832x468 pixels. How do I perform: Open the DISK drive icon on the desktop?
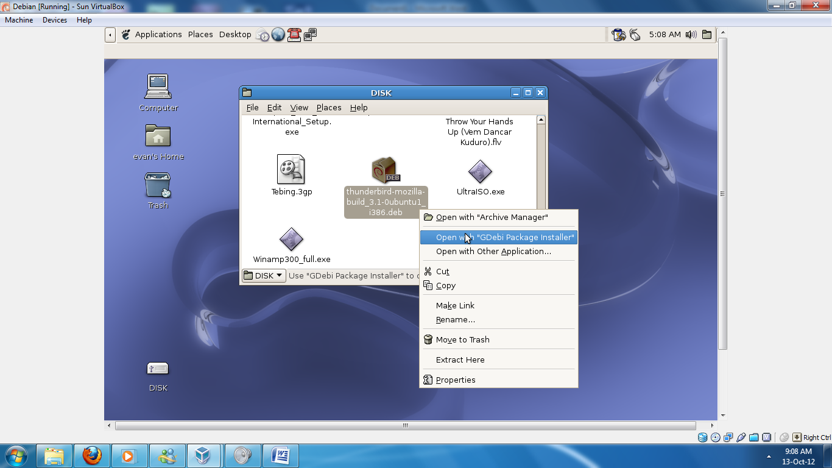pyautogui.click(x=158, y=369)
